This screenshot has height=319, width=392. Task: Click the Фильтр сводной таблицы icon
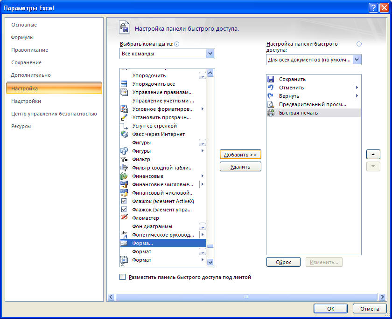[124, 168]
